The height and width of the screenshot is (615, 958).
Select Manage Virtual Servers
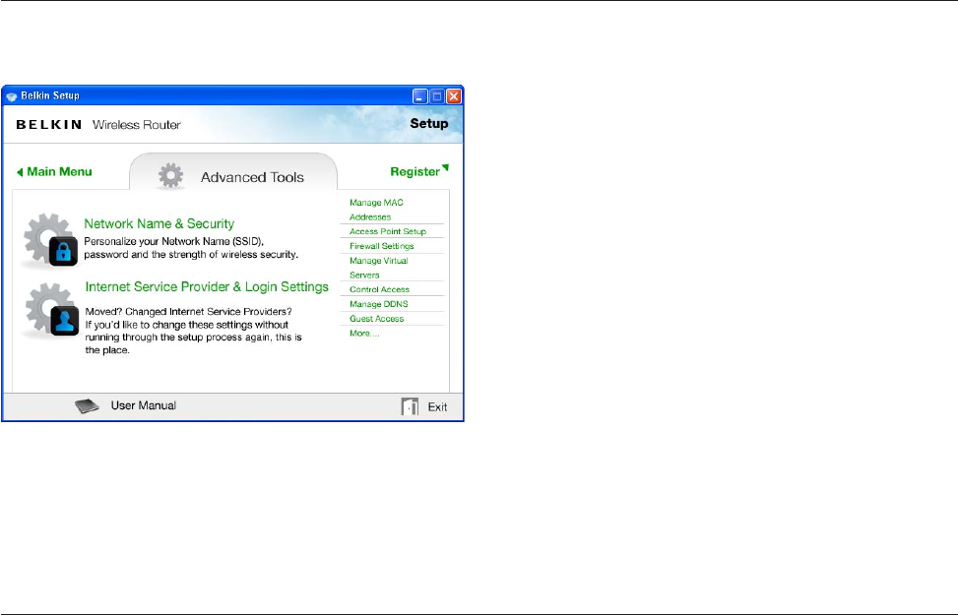pos(378,268)
